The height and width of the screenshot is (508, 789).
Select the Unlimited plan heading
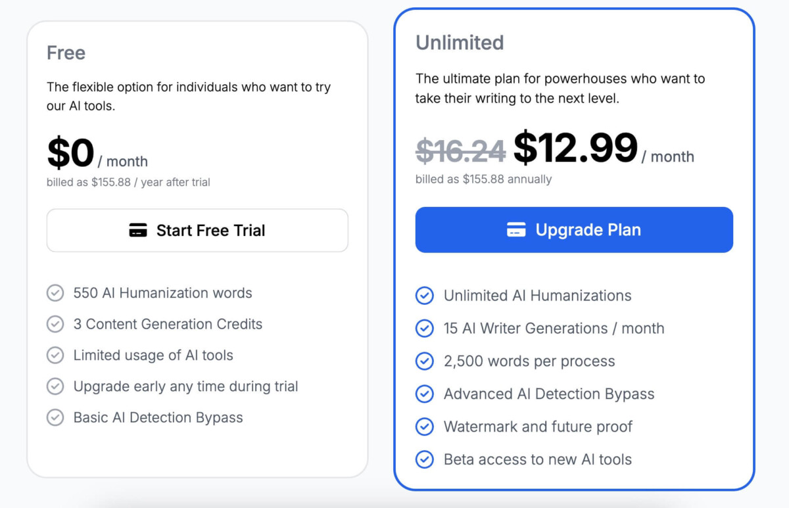point(460,43)
